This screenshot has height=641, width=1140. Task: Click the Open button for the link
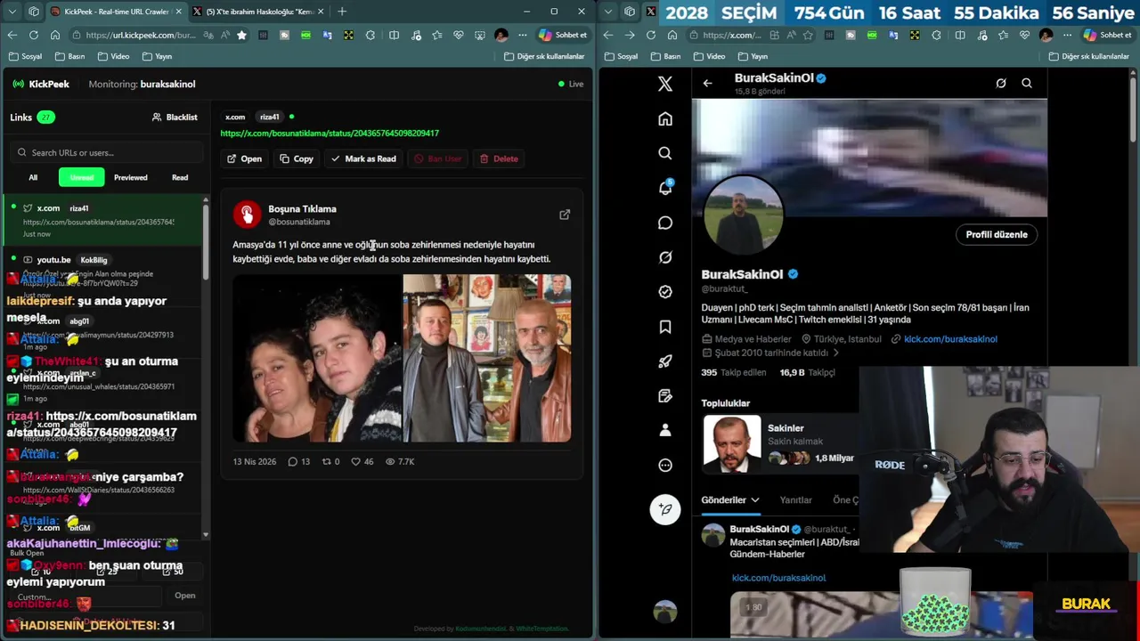click(244, 158)
